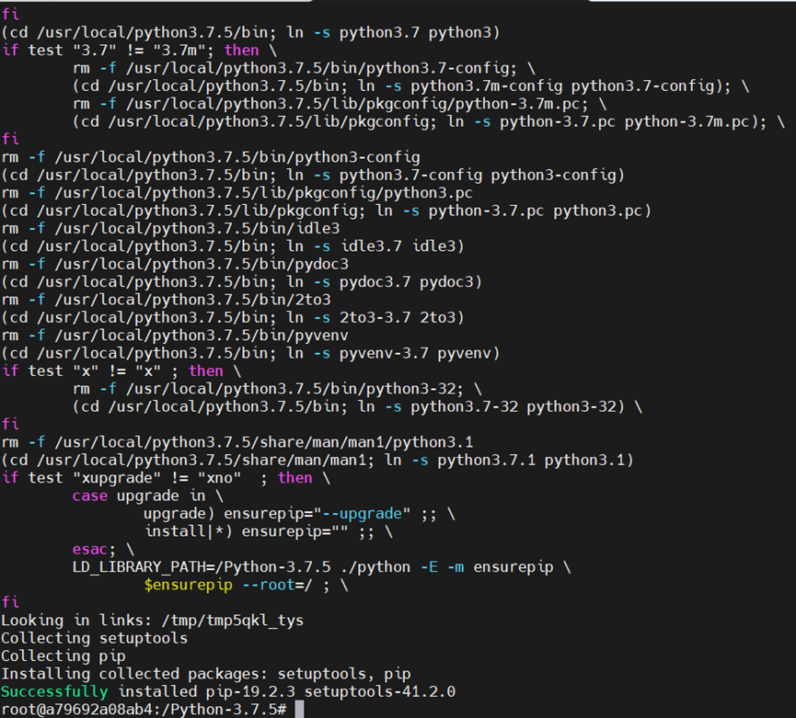The height and width of the screenshot is (718, 796).
Task: Click 'ln -s pydoc3.7 pydoc3' line
Action: pyautogui.click(x=242, y=282)
